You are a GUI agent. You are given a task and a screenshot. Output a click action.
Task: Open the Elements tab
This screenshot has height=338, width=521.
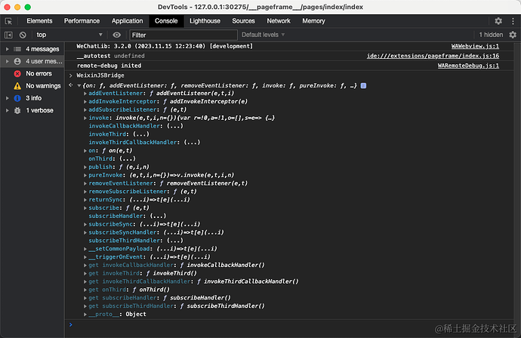click(39, 21)
